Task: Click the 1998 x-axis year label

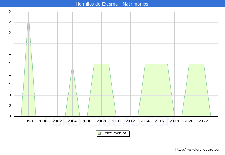Action: 28,121
